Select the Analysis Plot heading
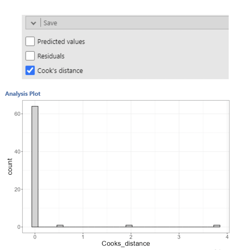The width and height of the screenshot is (237, 250). tap(23, 94)
